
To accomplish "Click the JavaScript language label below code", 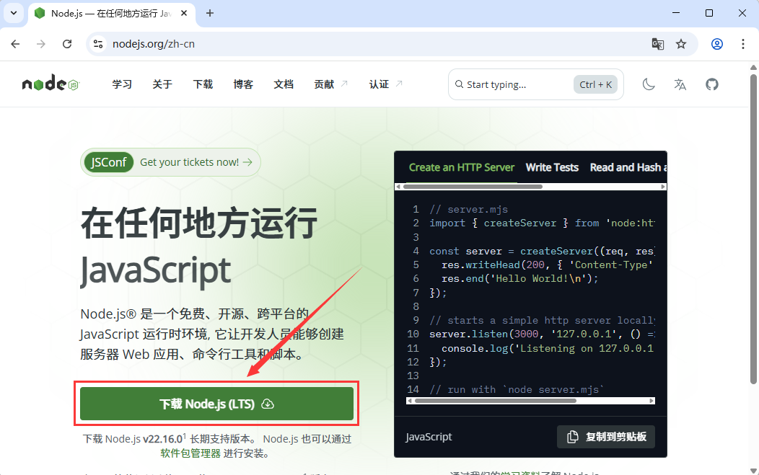I will point(429,437).
